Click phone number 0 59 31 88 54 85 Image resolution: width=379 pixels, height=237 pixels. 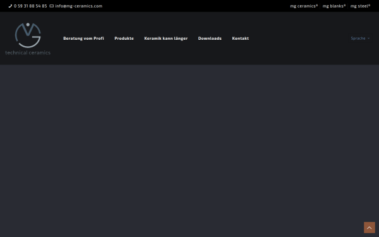point(30,6)
